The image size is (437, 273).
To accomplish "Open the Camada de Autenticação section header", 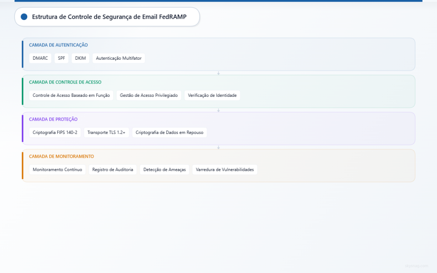I will click(x=58, y=45).
